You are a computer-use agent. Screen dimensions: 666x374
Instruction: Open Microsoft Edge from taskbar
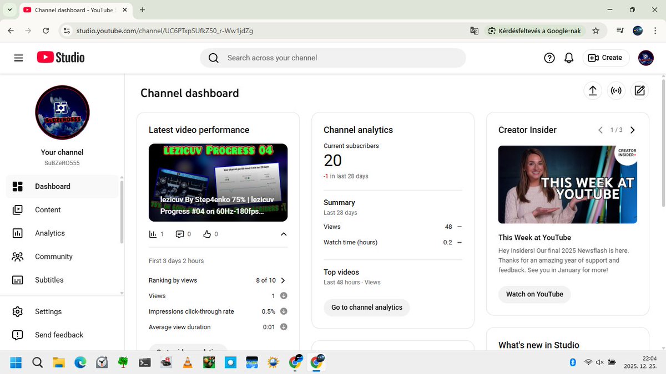click(x=80, y=362)
